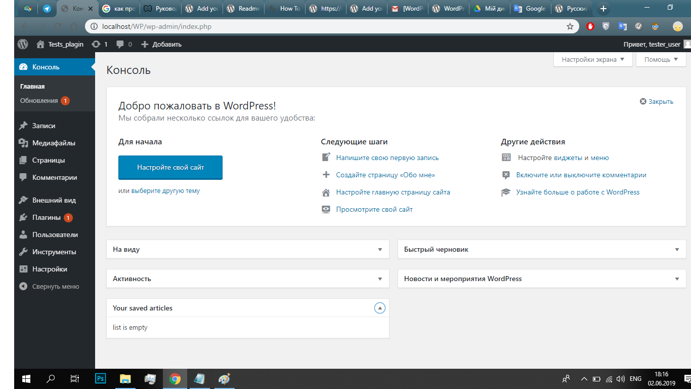Screen dimensions: 691x389
Task: Switch to the How To browser tab
Action: (x=285, y=9)
